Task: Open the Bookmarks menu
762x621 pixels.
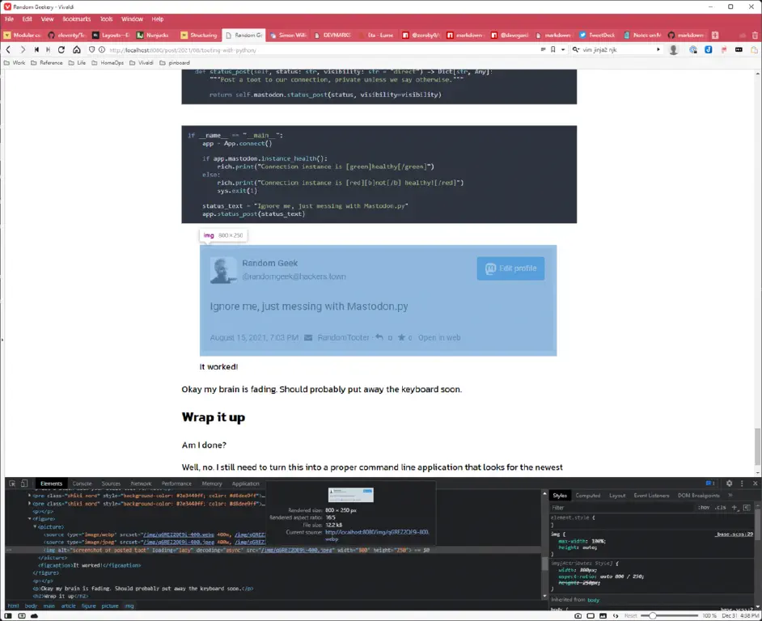Action: (x=76, y=19)
